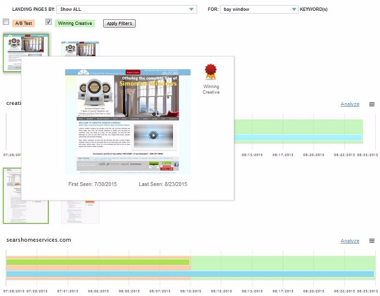
Task: Click the blue bar in searshomeservices timeline
Action: [x=190, y=274]
